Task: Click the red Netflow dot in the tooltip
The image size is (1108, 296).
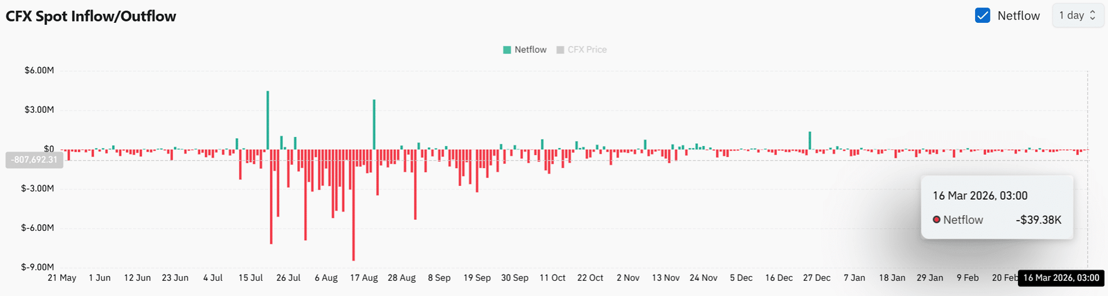Action: [x=936, y=220]
